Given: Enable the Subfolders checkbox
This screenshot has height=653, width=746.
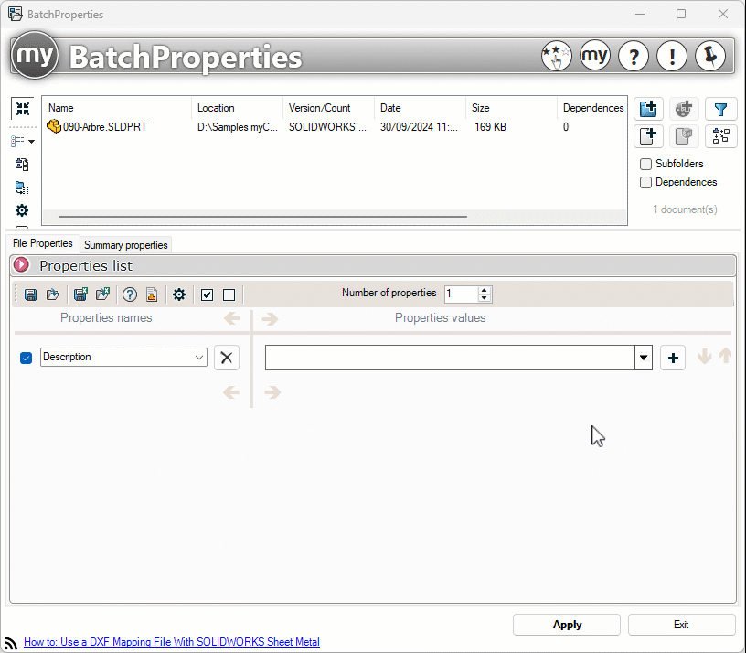Looking at the screenshot, I should pyautogui.click(x=645, y=164).
